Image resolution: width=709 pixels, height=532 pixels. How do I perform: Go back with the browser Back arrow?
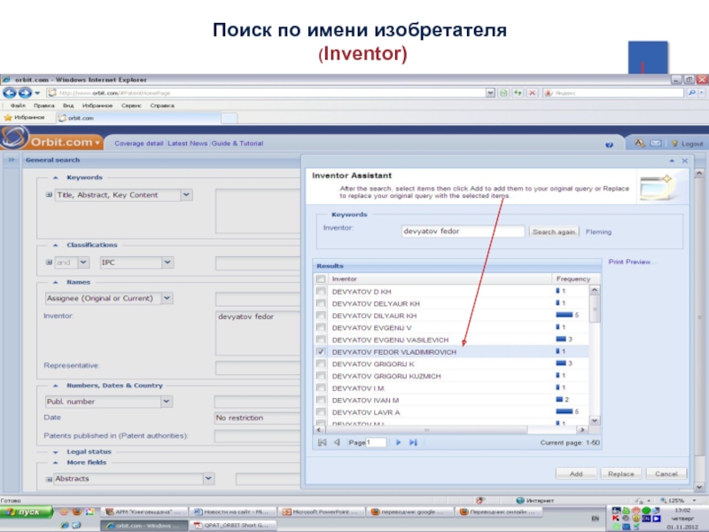tap(10, 93)
